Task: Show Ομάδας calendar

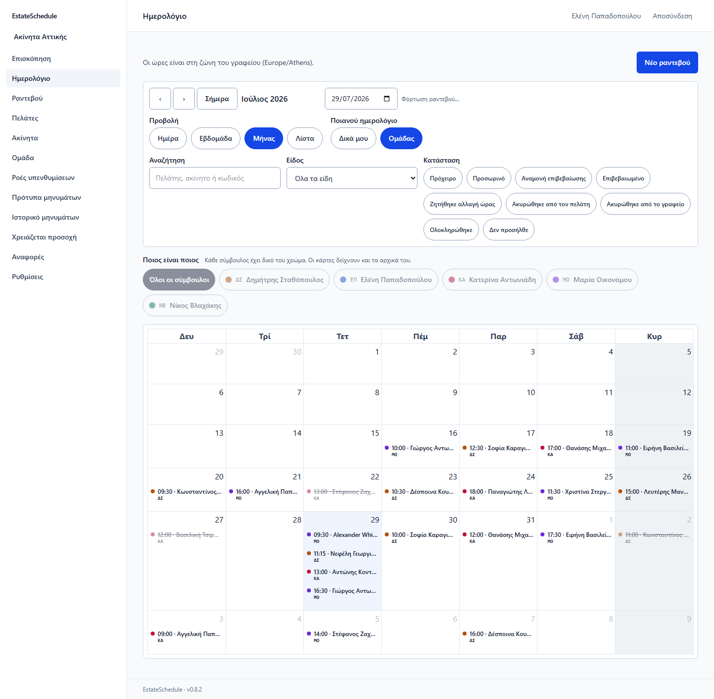Action: tap(402, 138)
